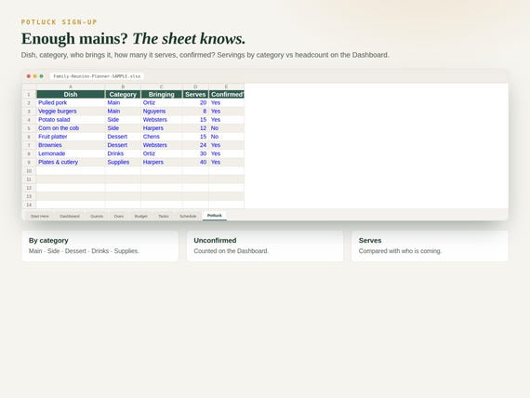Click the By category card
530x398 pixels.
pos(100,245)
